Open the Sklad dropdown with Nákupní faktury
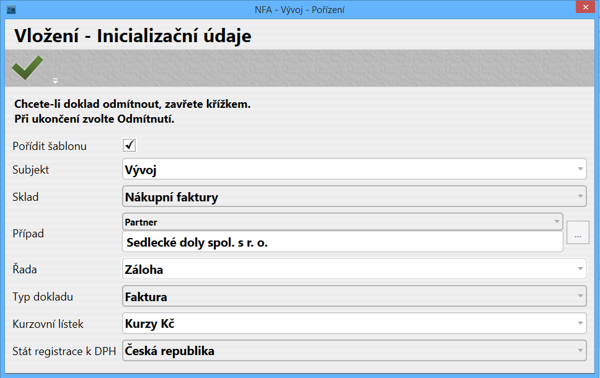The height and width of the screenshot is (378, 600). (x=580, y=197)
